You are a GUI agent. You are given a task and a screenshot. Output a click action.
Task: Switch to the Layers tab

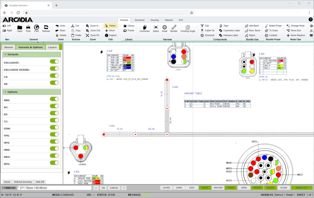pos(52,47)
